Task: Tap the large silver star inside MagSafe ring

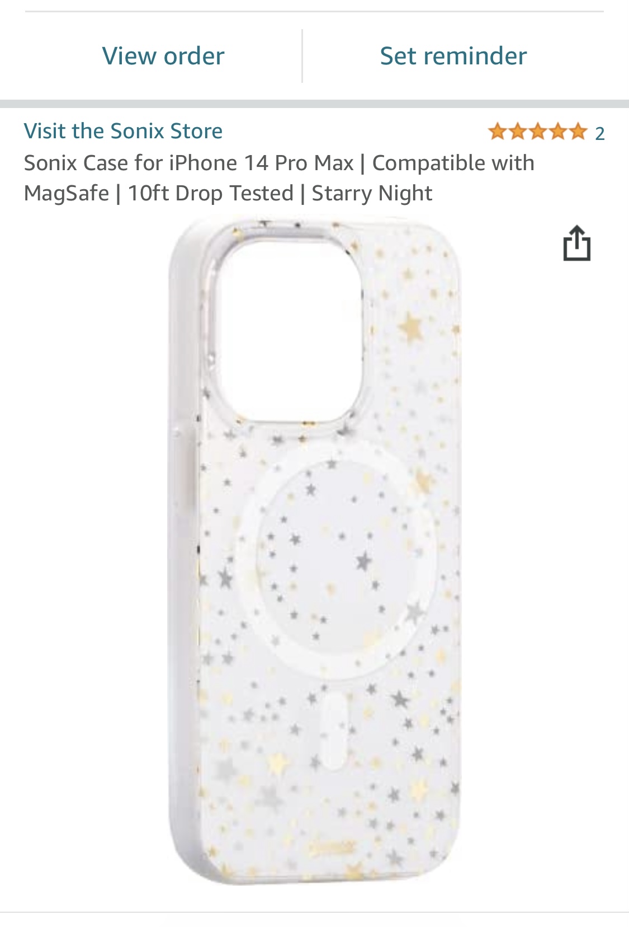Action: [364, 560]
